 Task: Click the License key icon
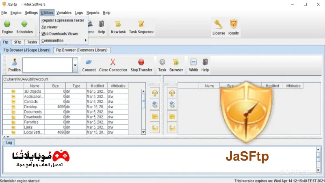pyautogui.click(x=219, y=24)
